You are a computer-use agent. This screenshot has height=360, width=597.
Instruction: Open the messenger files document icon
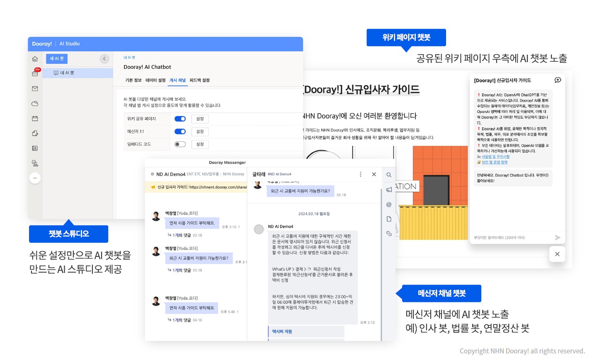[x=389, y=219]
